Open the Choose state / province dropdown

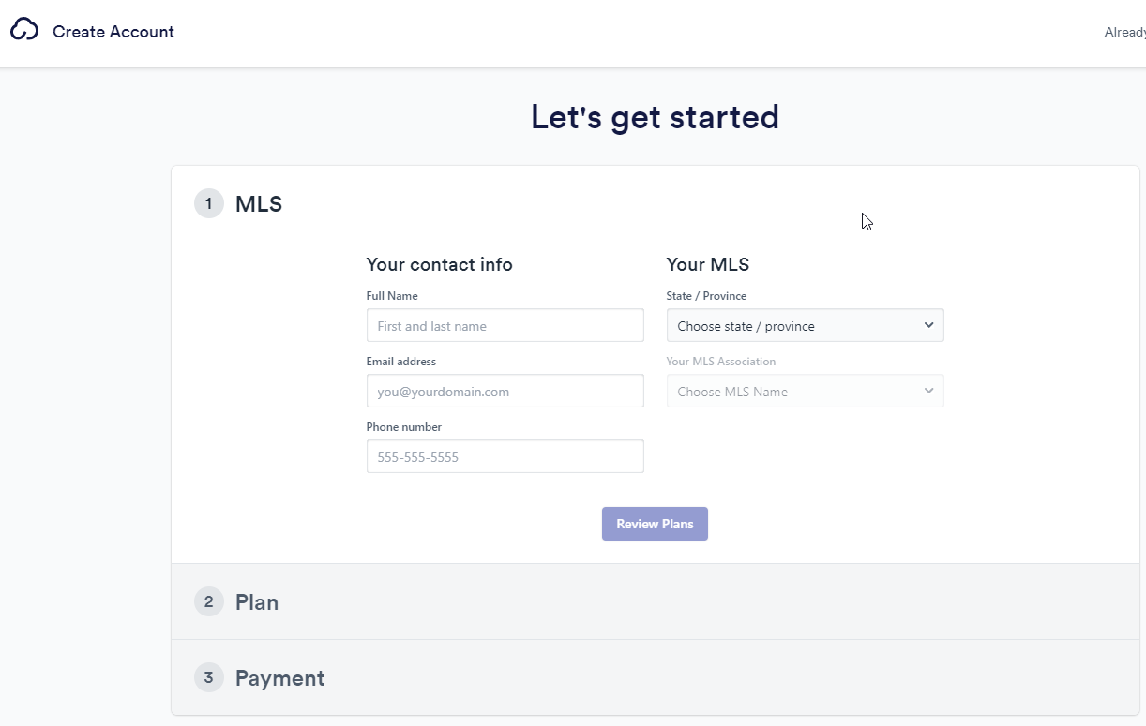click(x=805, y=325)
